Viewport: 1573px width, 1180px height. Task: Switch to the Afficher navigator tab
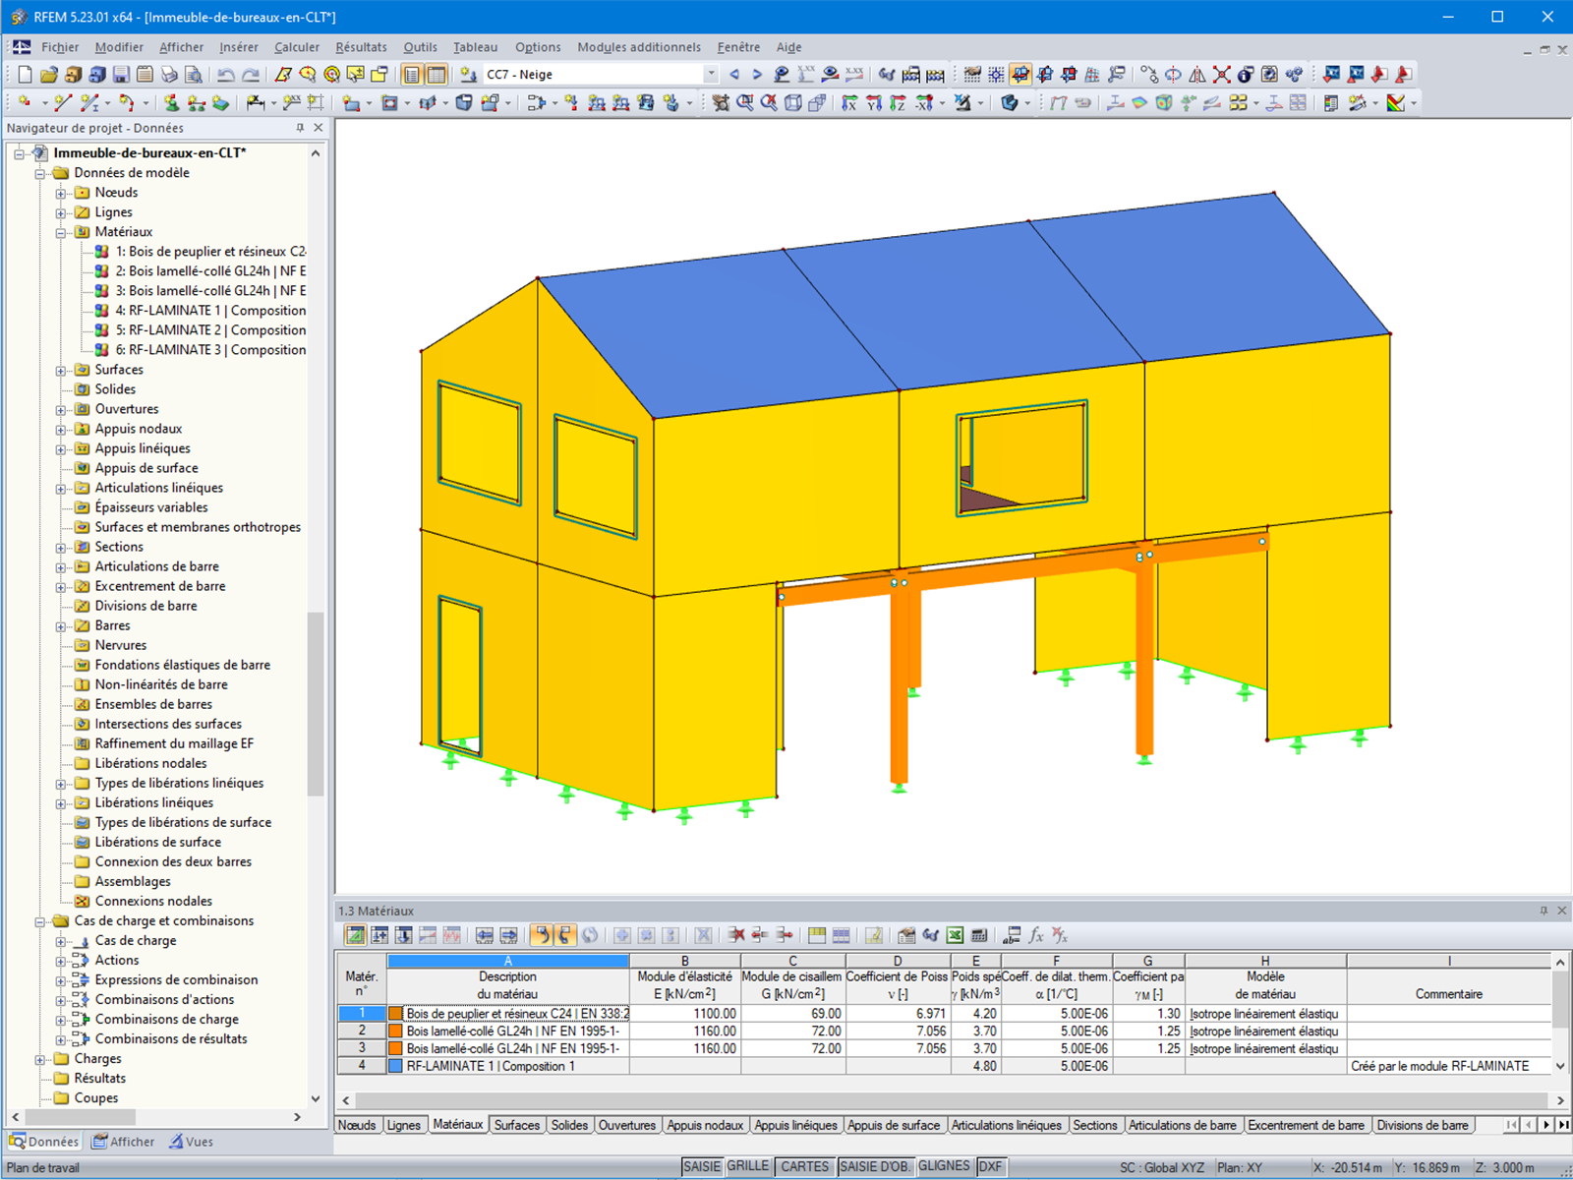(x=124, y=1142)
